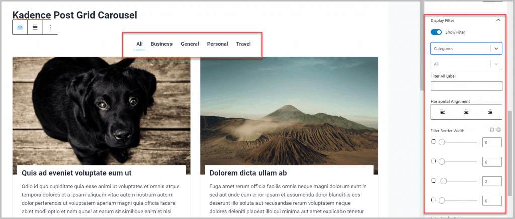Image resolution: width=515 pixels, height=219 pixels.
Task: Click the right border width number field
Action: click(492, 162)
